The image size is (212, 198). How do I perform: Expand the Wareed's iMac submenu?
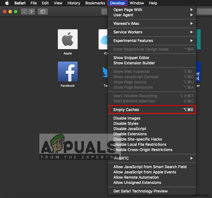coord(152,23)
